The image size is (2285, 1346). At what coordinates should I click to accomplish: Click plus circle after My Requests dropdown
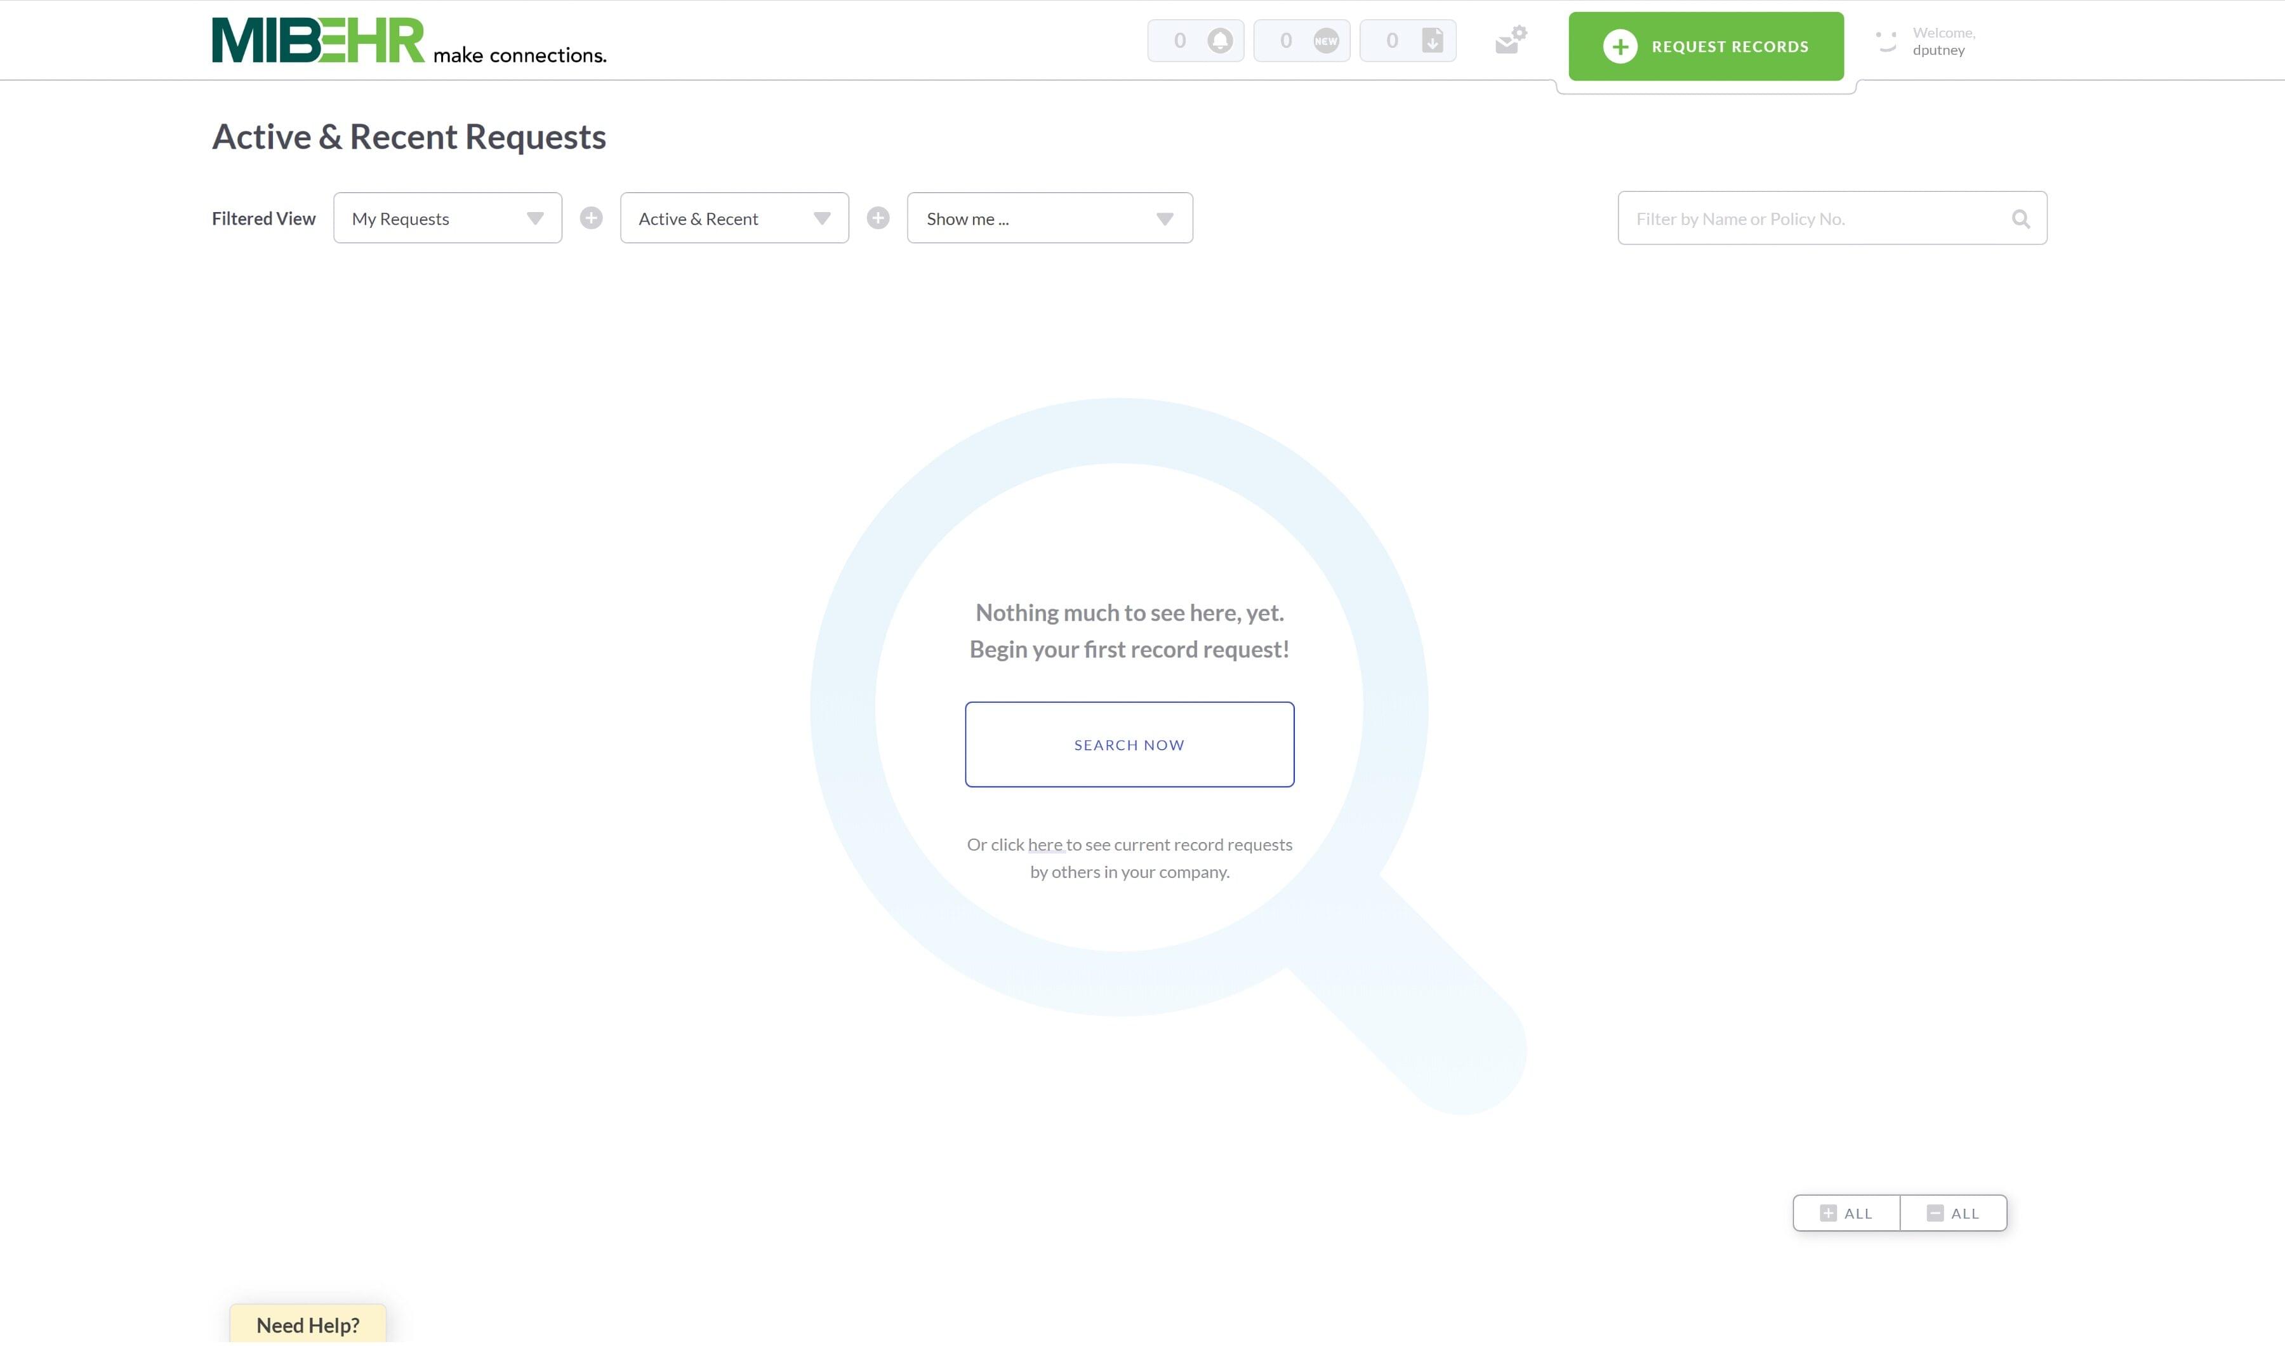click(591, 218)
